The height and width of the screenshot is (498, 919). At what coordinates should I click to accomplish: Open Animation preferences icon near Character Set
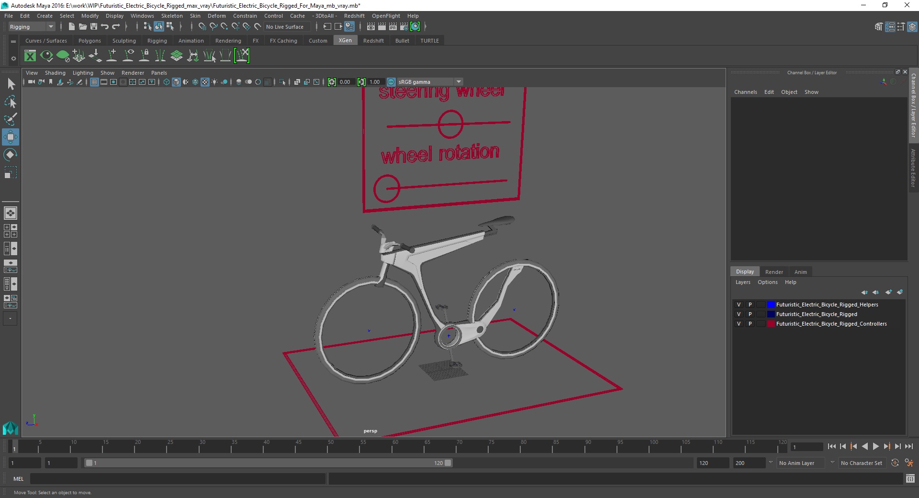click(x=909, y=463)
